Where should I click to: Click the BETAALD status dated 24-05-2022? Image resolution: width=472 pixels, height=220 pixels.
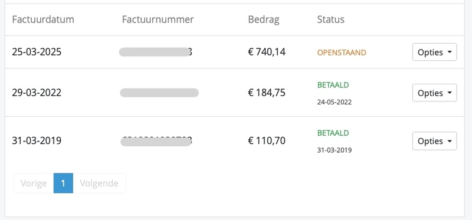click(x=333, y=85)
